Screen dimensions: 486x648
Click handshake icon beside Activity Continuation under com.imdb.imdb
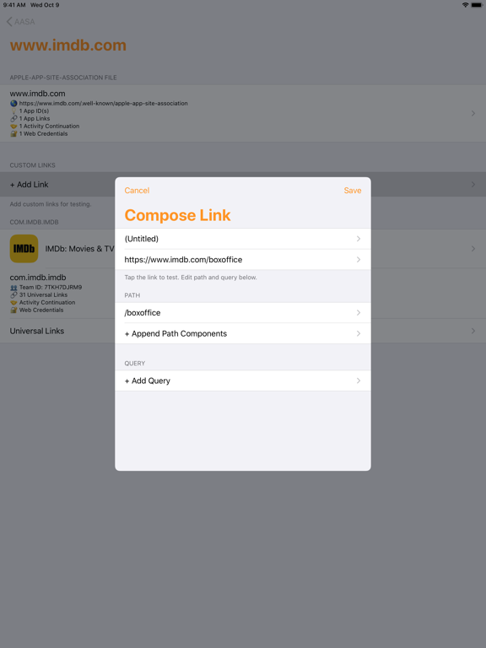coord(13,303)
